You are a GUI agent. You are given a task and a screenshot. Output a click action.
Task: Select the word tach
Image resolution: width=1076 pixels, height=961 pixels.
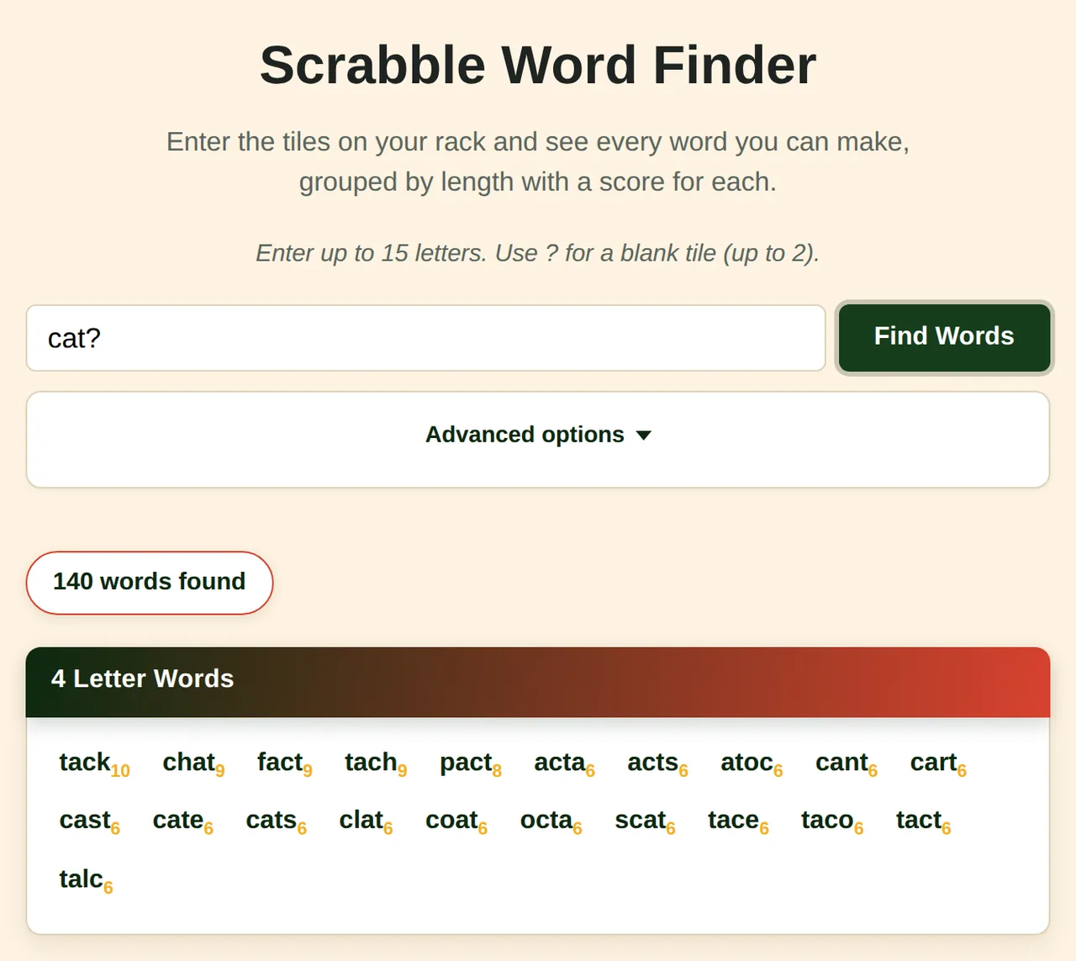(x=376, y=763)
